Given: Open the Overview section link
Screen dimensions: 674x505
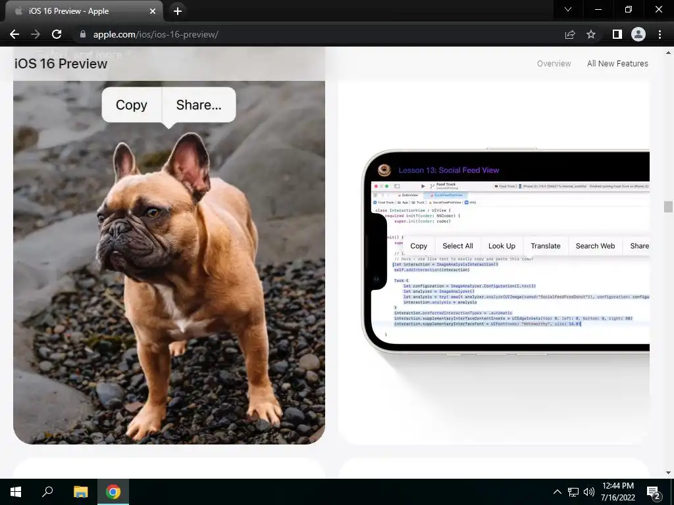Looking at the screenshot, I should pos(554,64).
